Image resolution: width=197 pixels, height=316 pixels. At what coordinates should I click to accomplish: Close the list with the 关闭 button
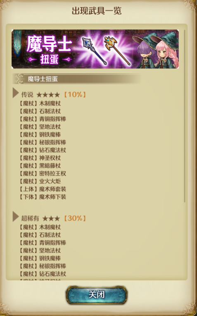click(97, 295)
